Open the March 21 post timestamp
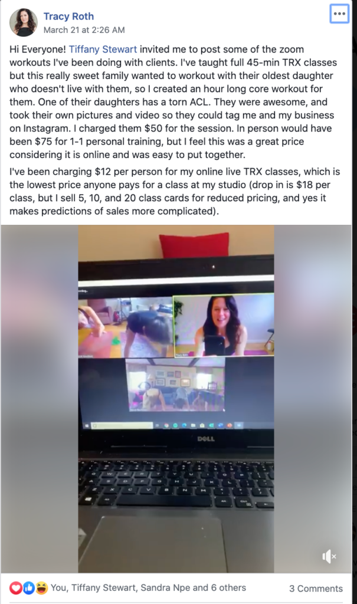Image resolution: width=357 pixels, height=604 pixels. point(84,30)
